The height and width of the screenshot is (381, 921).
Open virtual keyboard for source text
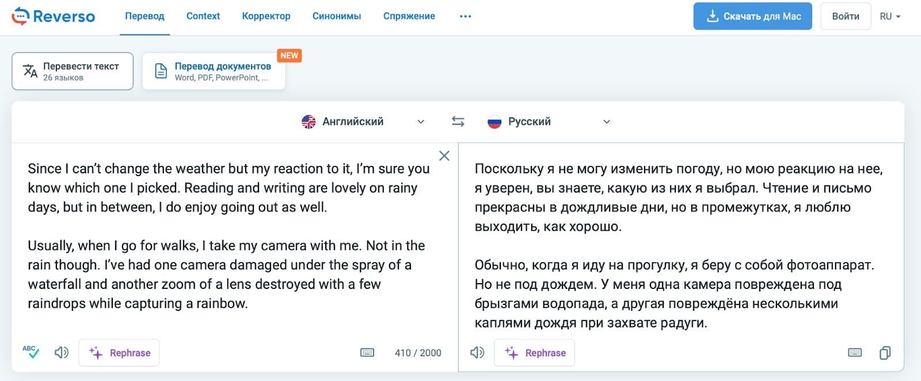tap(367, 352)
